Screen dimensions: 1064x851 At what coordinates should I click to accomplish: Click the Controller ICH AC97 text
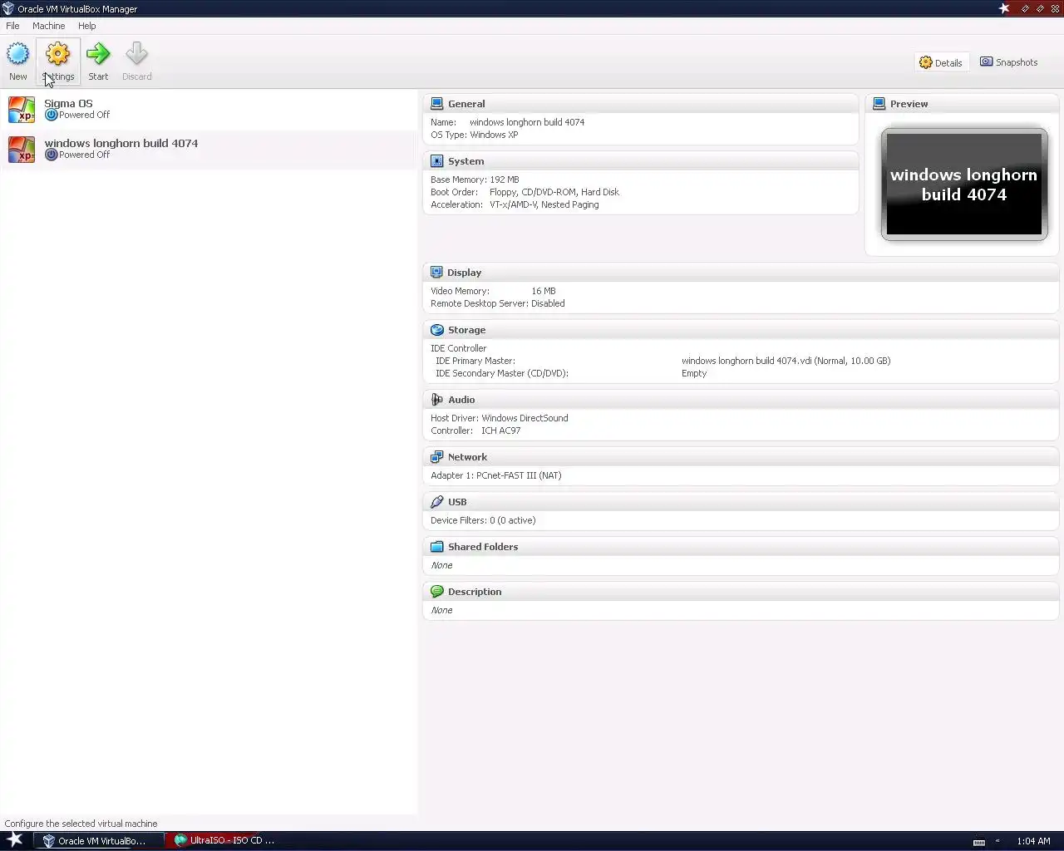[x=475, y=430]
